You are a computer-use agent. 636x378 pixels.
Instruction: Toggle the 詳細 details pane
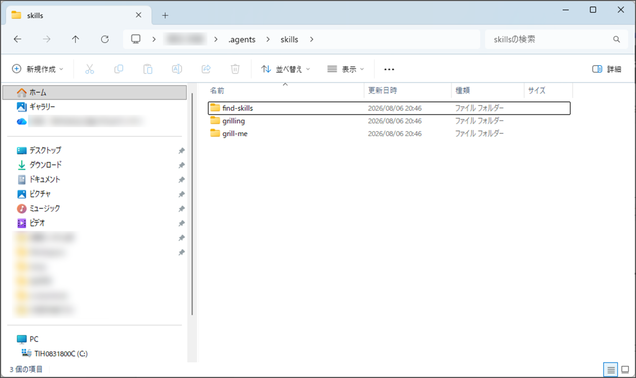coord(607,69)
